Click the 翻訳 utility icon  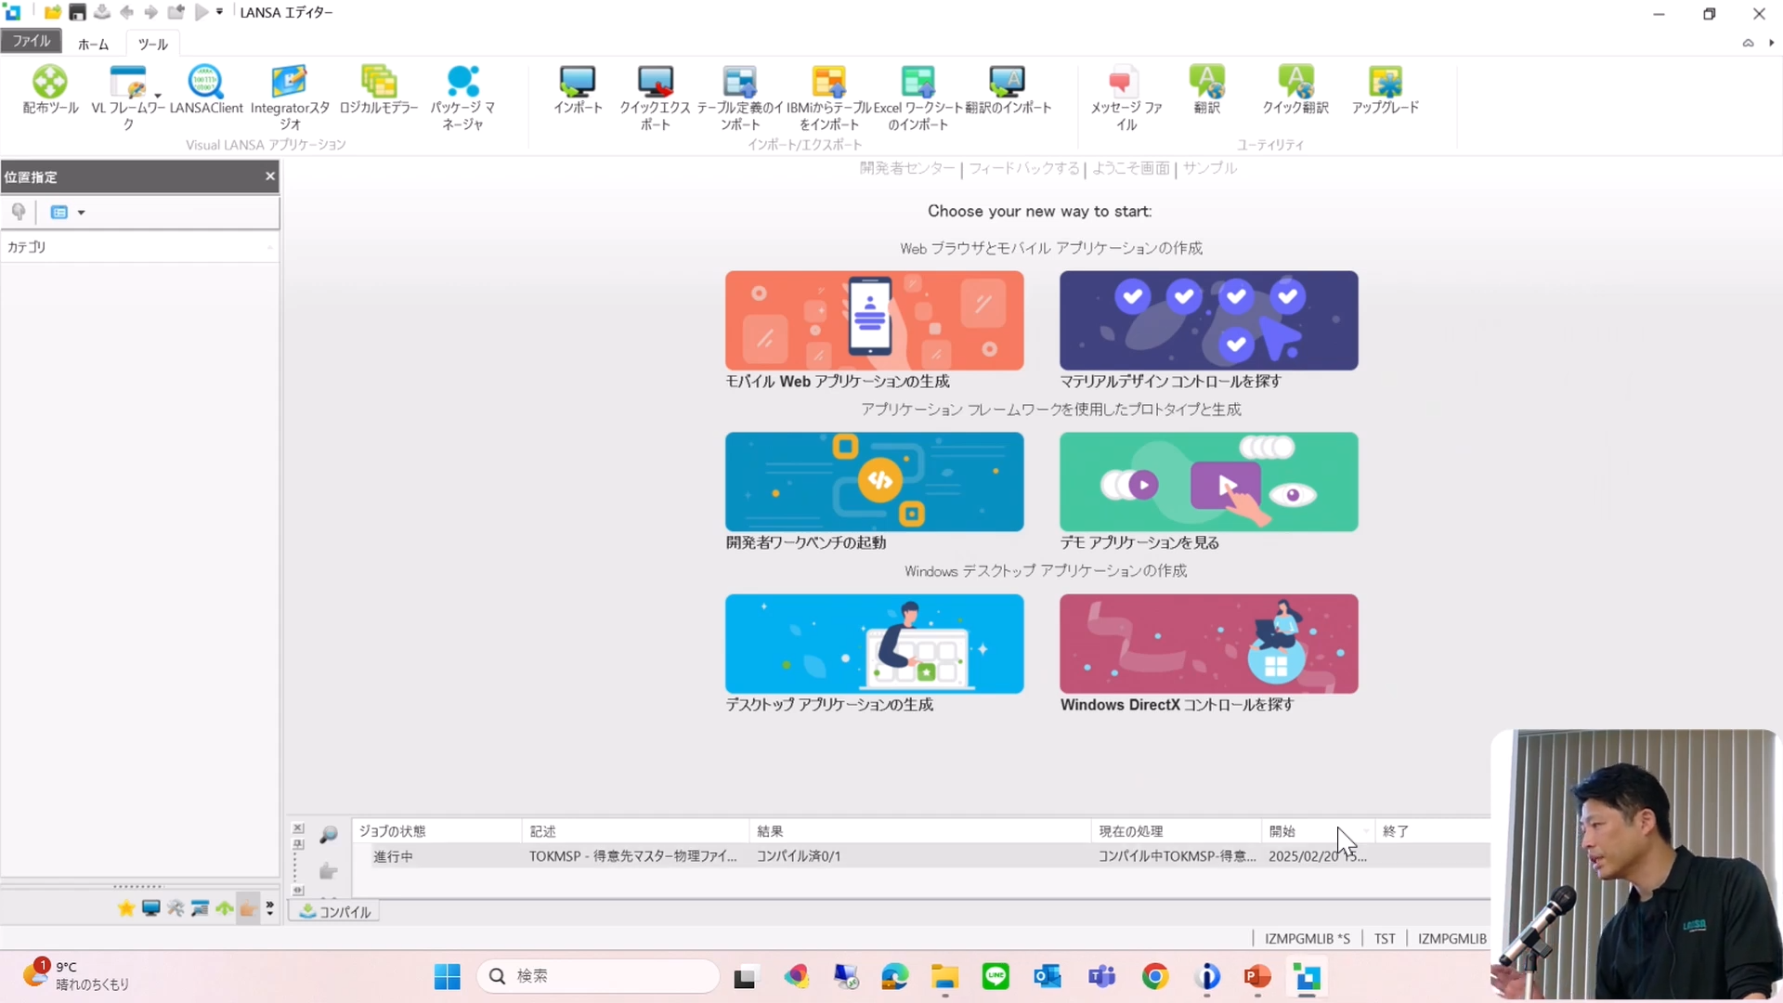(1206, 89)
